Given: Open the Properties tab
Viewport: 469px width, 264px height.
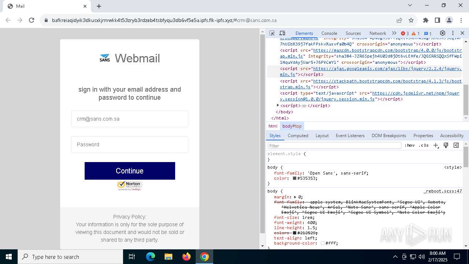Looking at the screenshot, I should (x=423, y=136).
